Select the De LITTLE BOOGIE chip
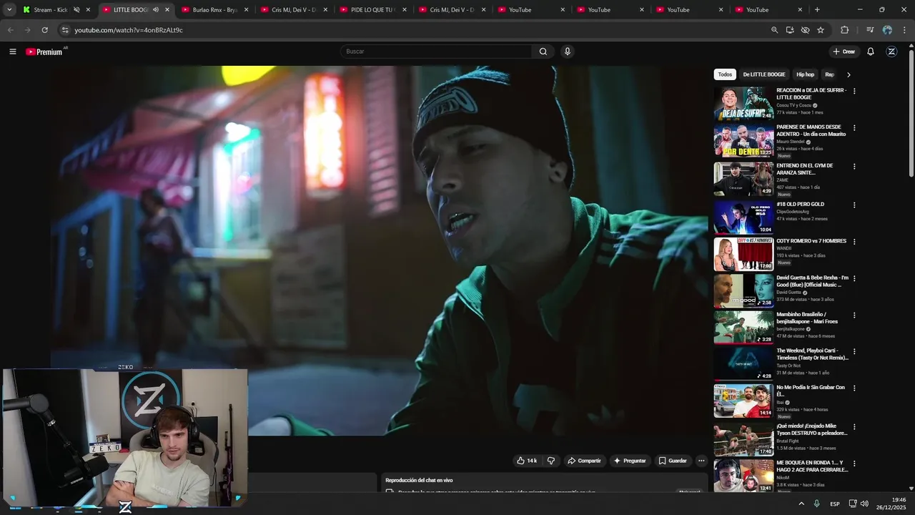Image resolution: width=915 pixels, height=515 pixels. pos(764,74)
